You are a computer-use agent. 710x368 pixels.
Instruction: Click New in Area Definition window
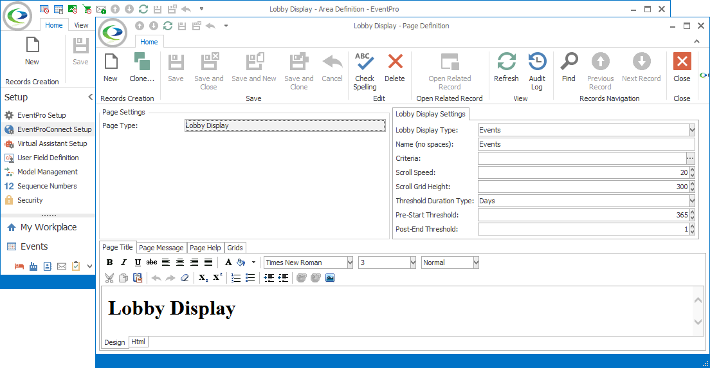click(32, 51)
